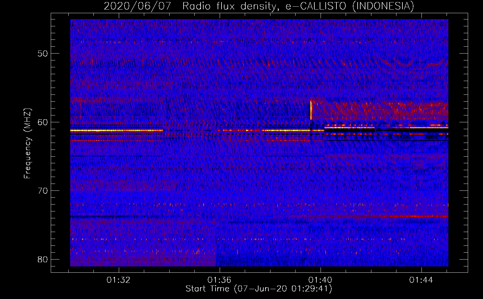Screen dimensions: 483x299
Task: Select the 01:44 time tick label
Action: point(421,280)
